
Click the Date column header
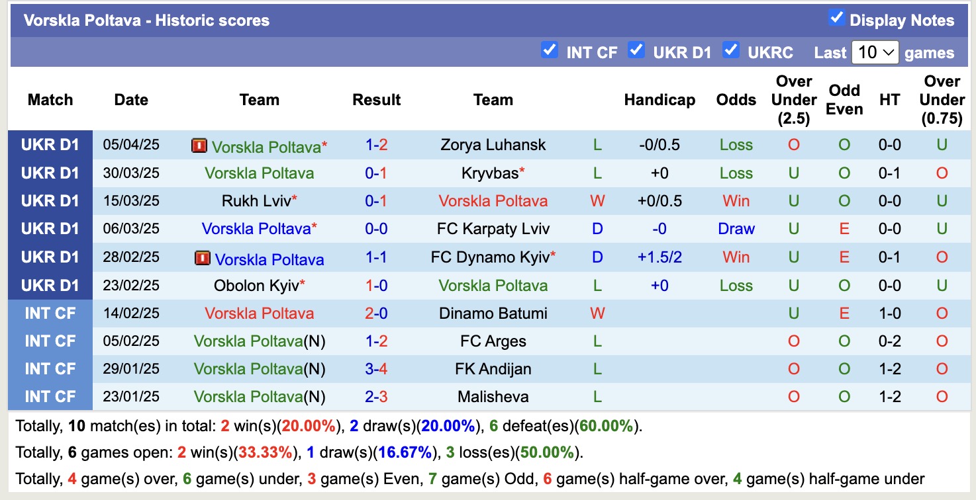click(130, 100)
